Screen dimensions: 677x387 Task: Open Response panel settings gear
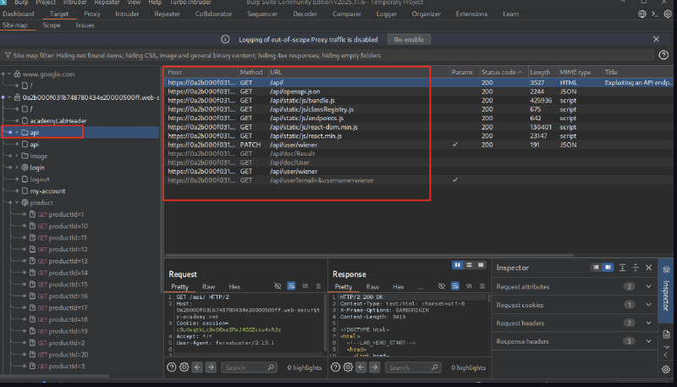point(349,368)
